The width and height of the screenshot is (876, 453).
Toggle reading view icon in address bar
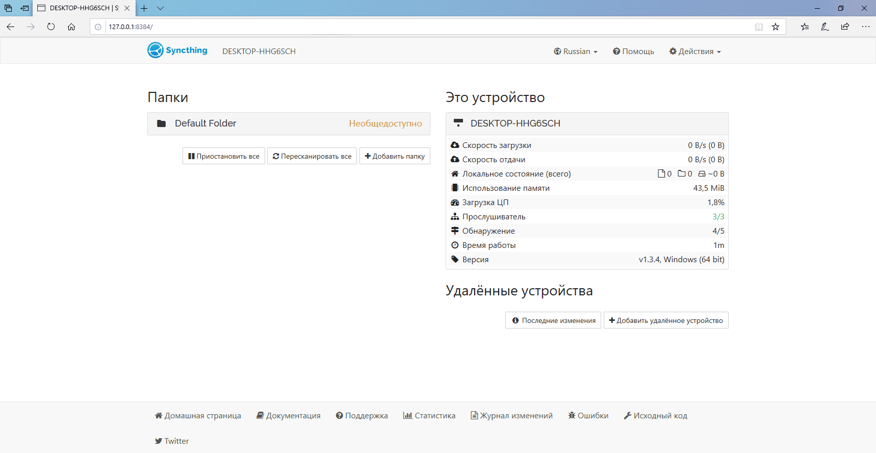[x=759, y=27]
